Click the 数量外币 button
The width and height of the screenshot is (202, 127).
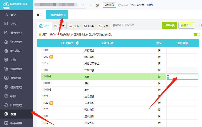pos(186,25)
